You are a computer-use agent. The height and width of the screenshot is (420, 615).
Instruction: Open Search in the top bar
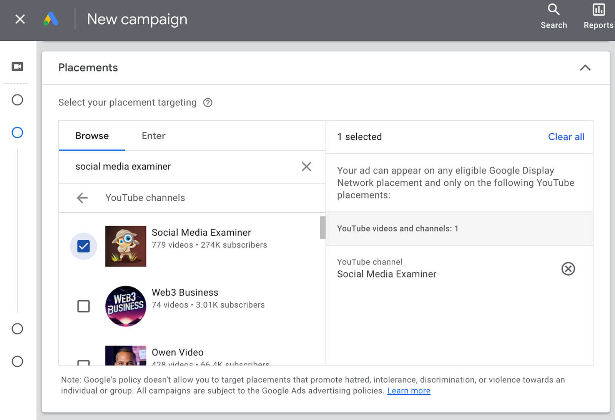[553, 16]
